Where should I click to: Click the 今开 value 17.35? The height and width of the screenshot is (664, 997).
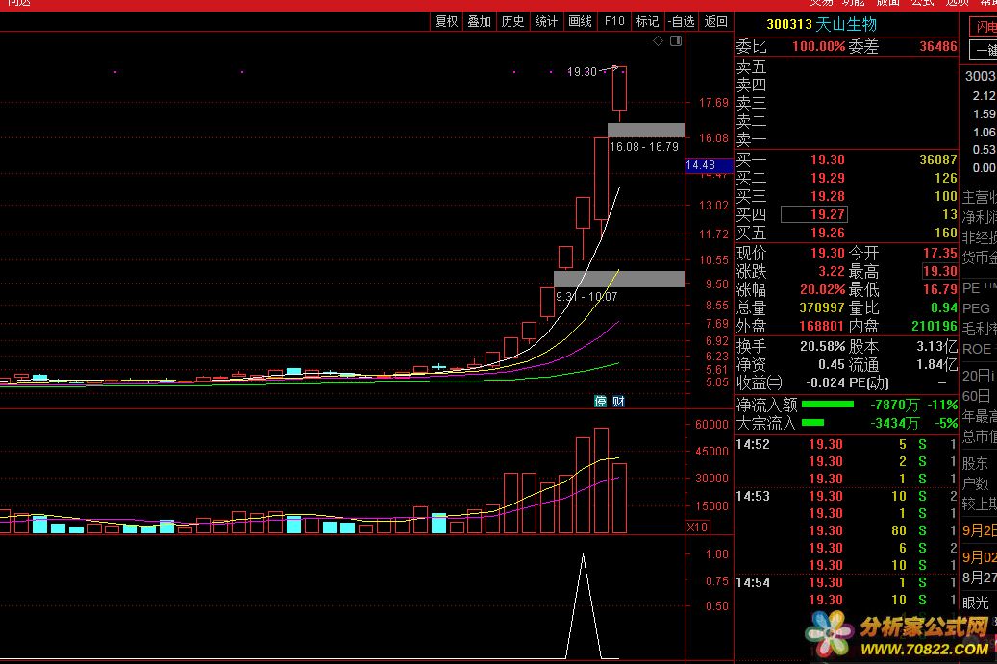pyautogui.click(x=939, y=254)
